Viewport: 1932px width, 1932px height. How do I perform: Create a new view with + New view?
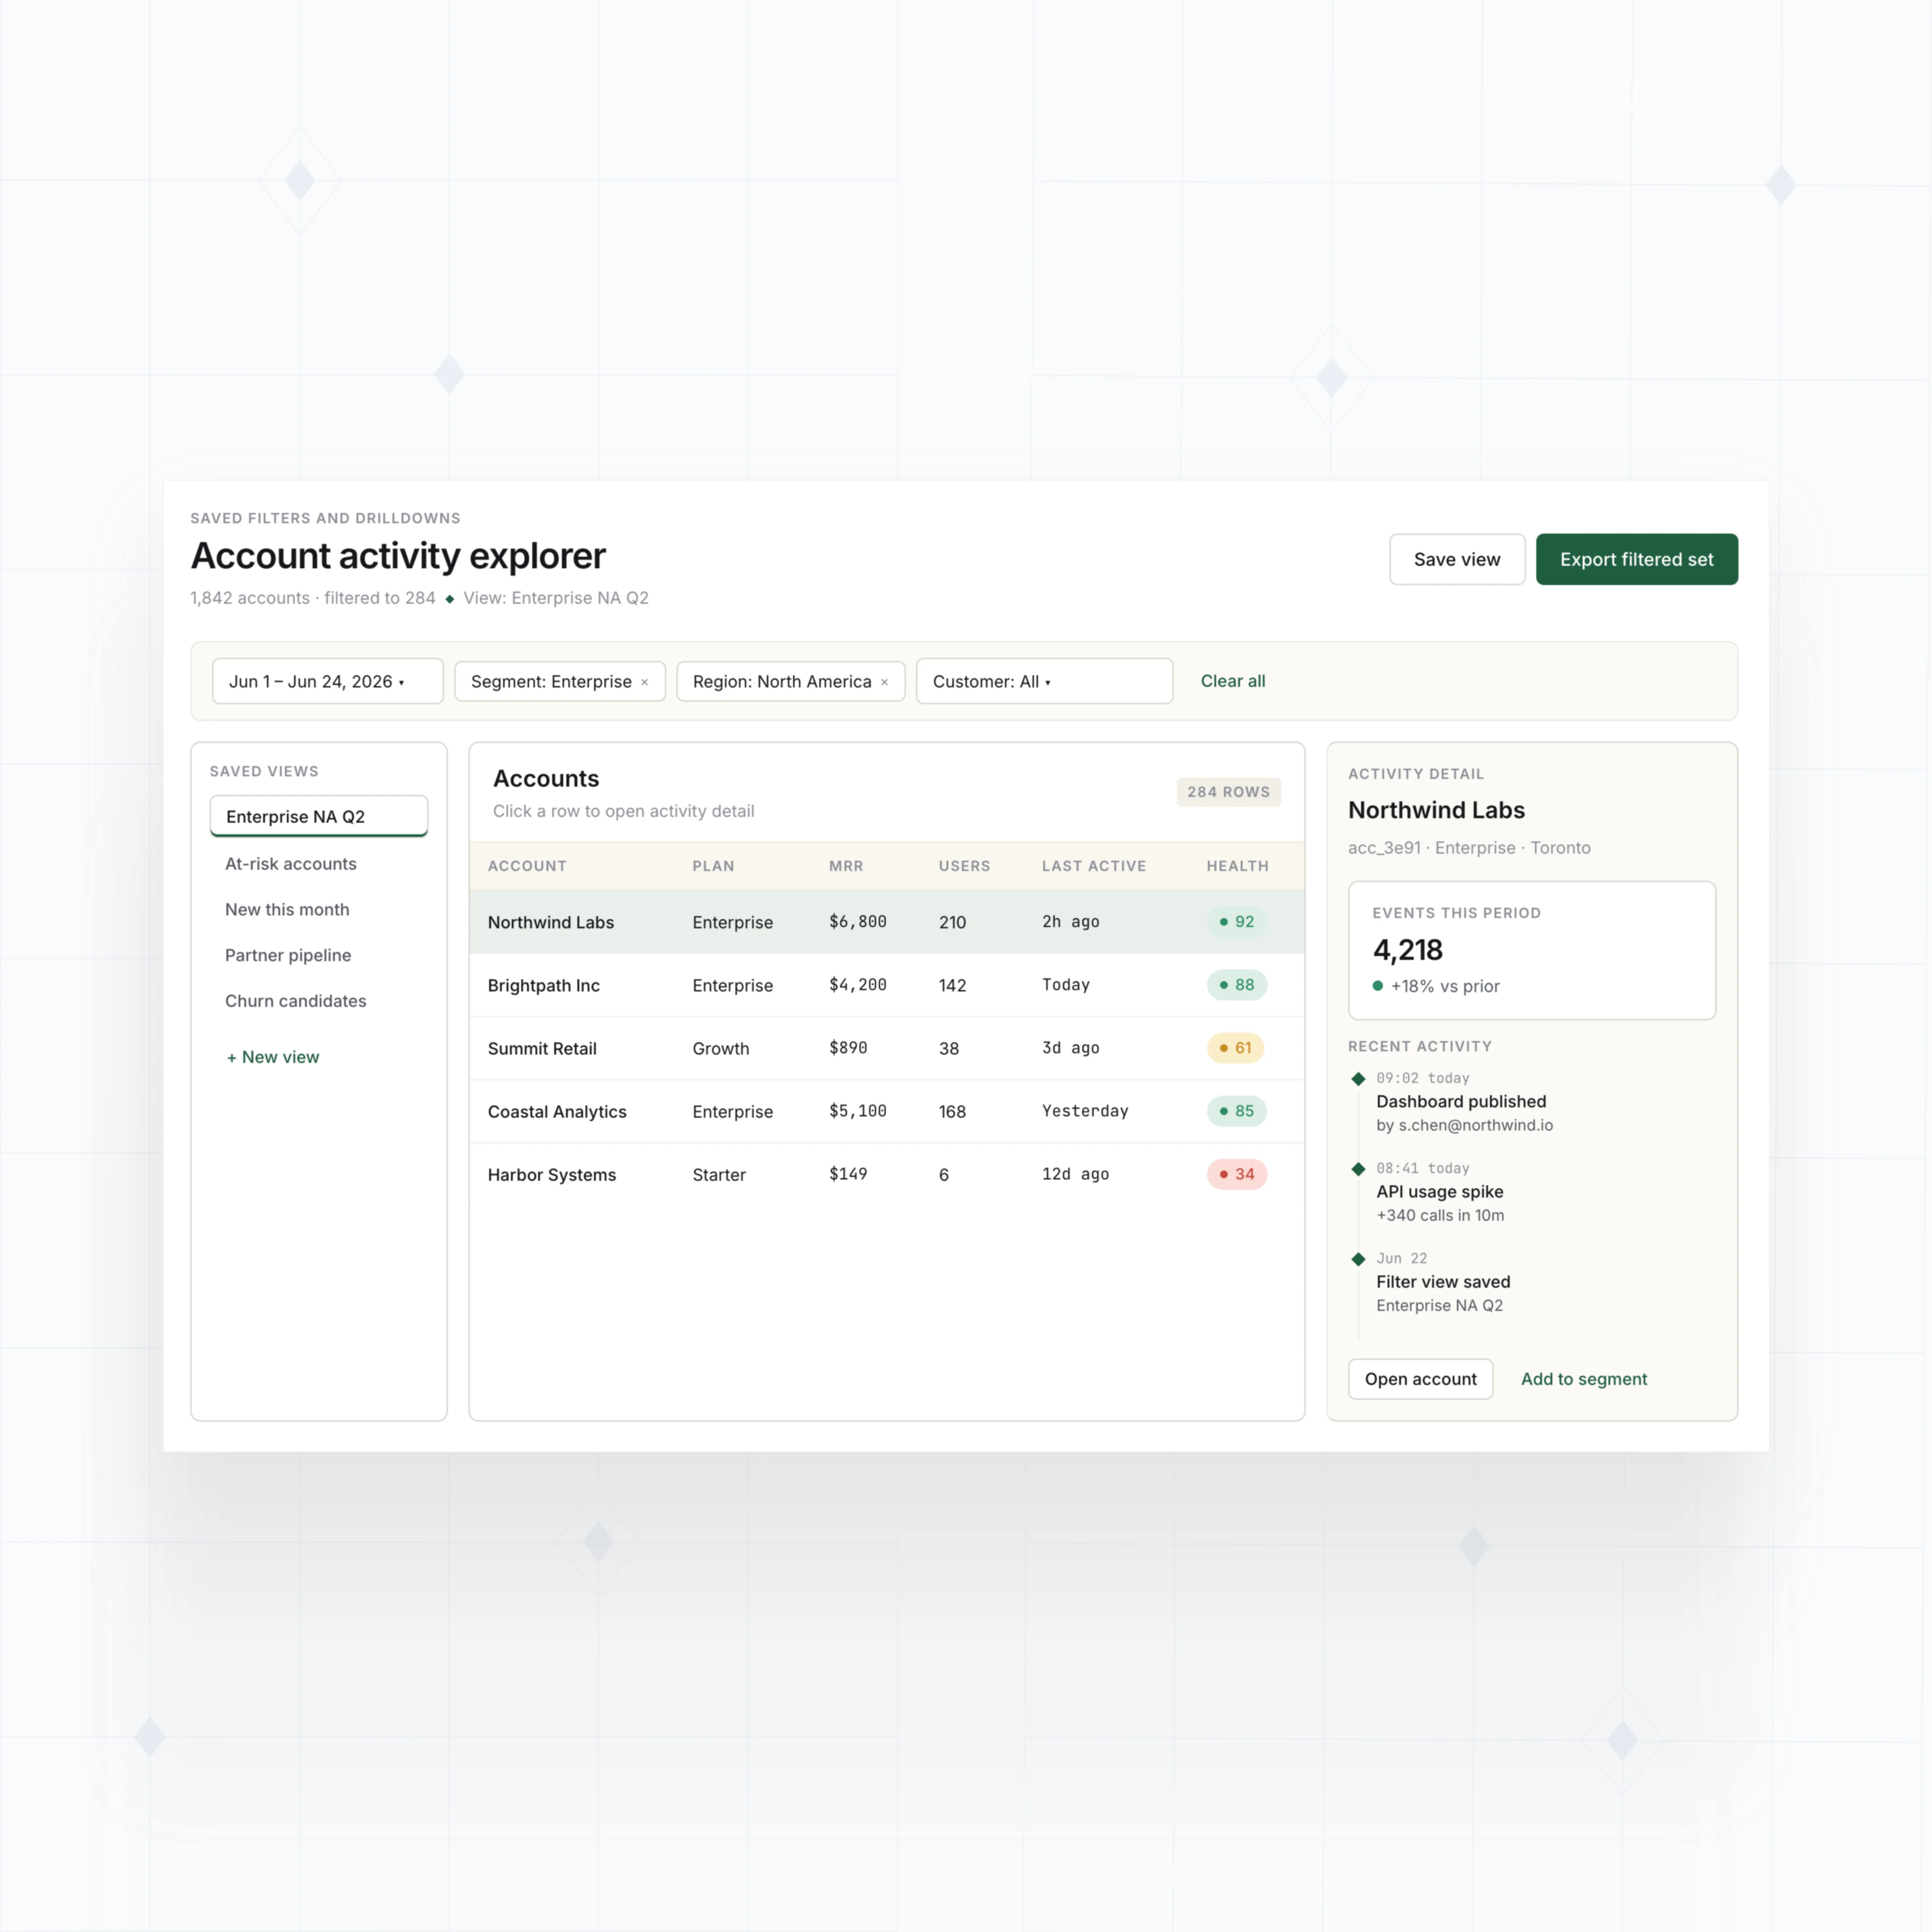coord(273,1057)
